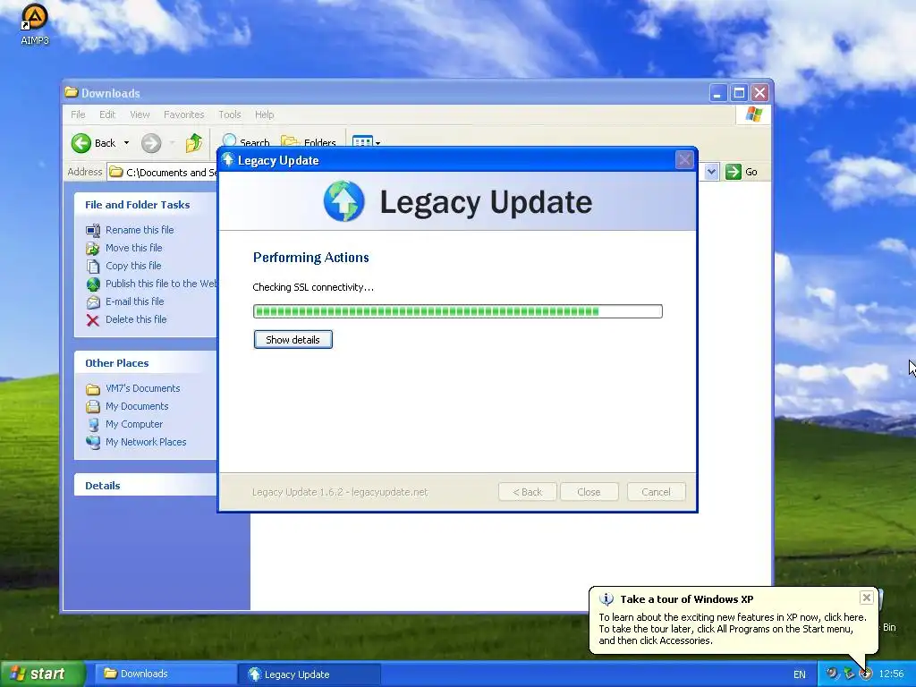The height and width of the screenshot is (687, 916).
Task: Go up one folder level icon
Action: 193,143
